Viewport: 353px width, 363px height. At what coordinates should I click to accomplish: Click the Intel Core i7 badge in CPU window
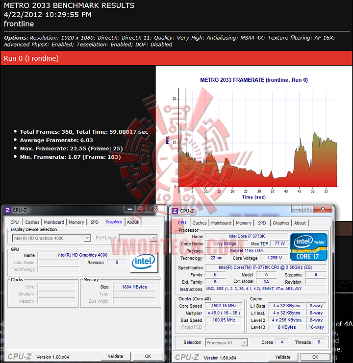309,247
